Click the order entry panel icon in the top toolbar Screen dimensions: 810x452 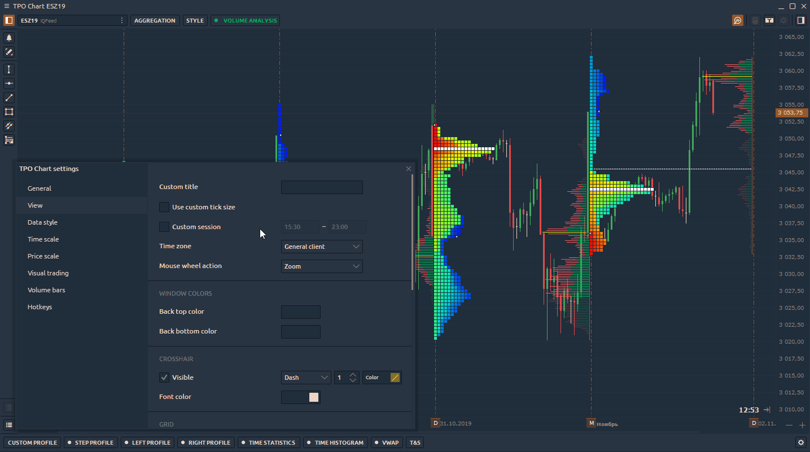pyautogui.click(x=769, y=20)
